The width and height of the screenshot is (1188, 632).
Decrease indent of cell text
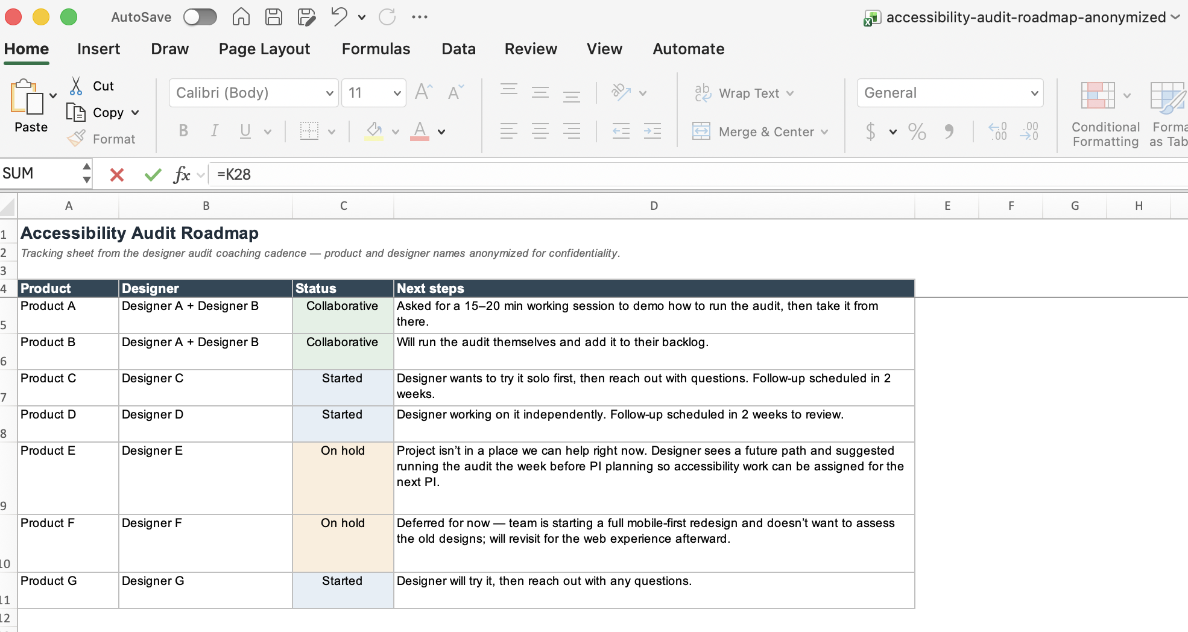click(621, 131)
